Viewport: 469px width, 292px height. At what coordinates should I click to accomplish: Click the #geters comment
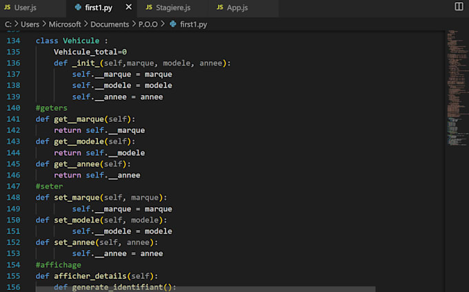pyautogui.click(x=52, y=108)
